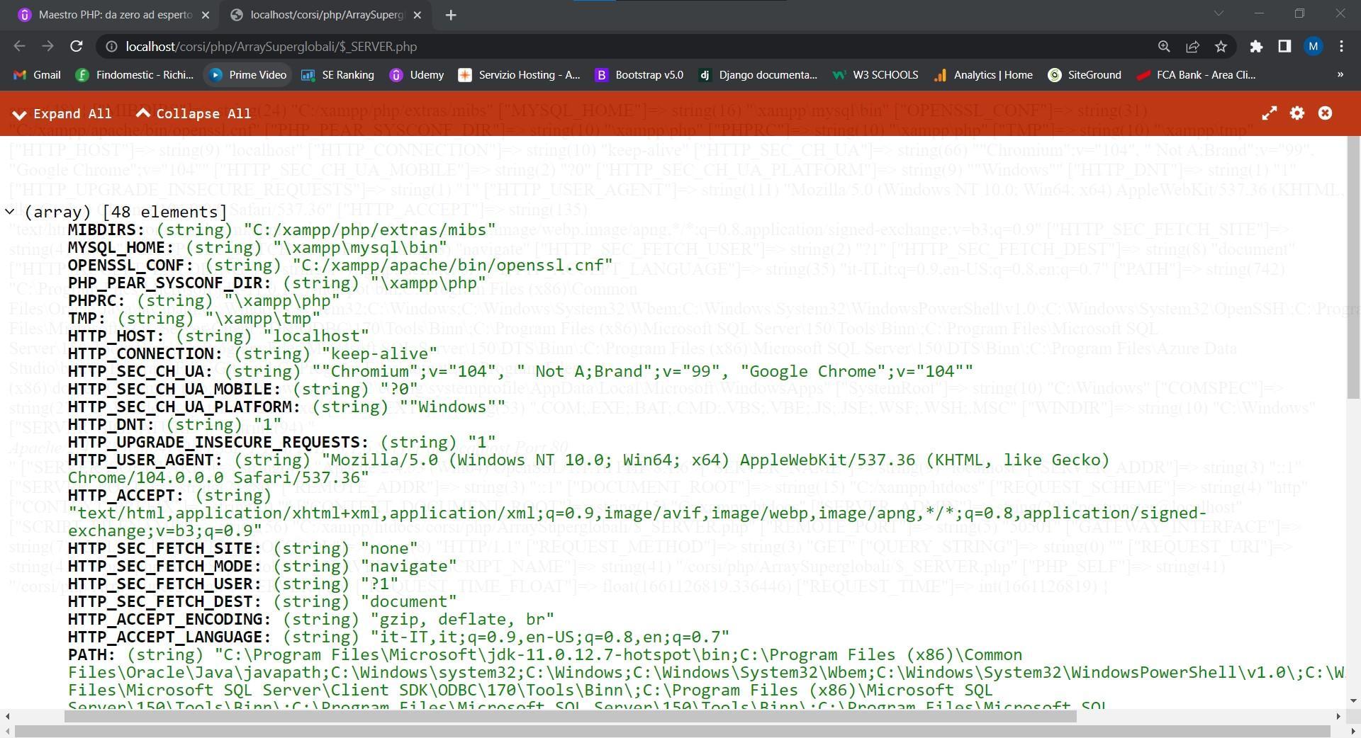Open Findomestic bookmark
The height and width of the screenshot is (738, 1361).
(135, 75)
